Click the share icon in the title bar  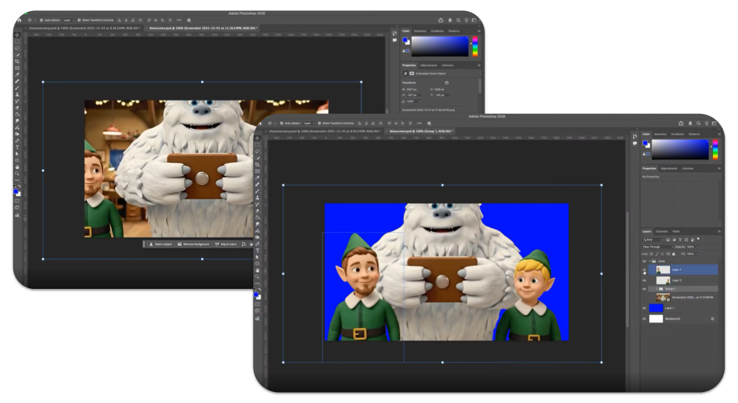[681, 123]
